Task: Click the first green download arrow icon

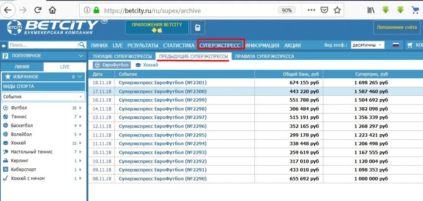Action: pos(385,10)
